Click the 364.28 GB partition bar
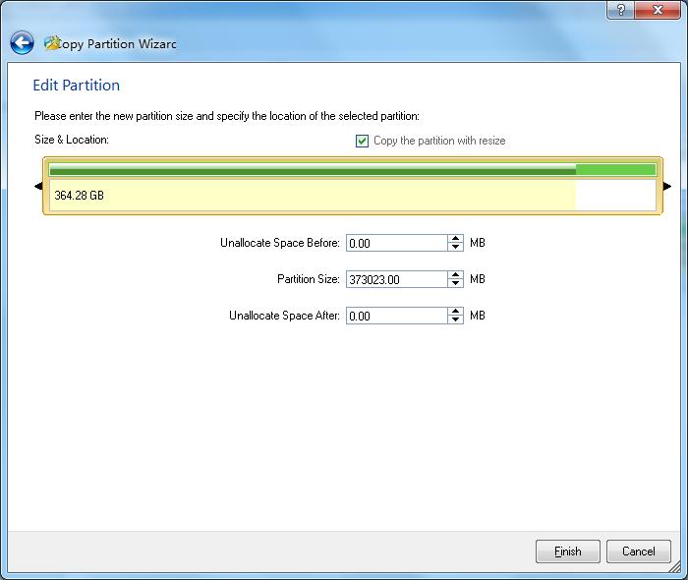The image size is (688, 580). click(x=295, y=195)
